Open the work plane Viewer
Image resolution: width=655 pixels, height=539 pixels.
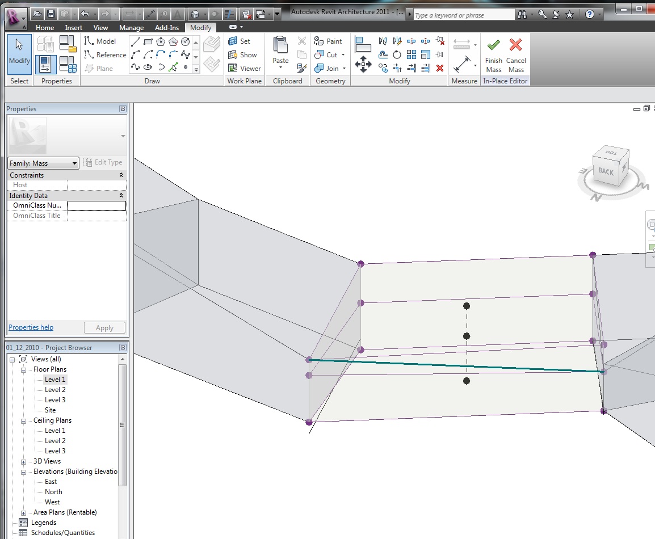[245, 69]
